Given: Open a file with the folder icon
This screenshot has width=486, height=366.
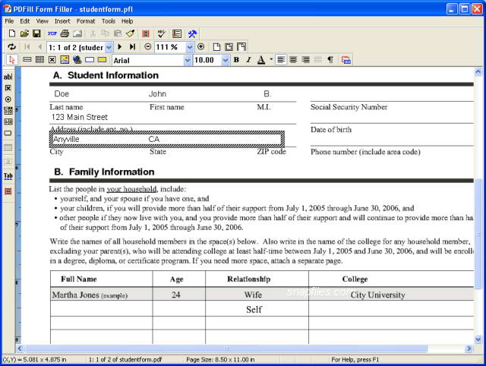Looking at the screenshot, I should coord(25,34).
